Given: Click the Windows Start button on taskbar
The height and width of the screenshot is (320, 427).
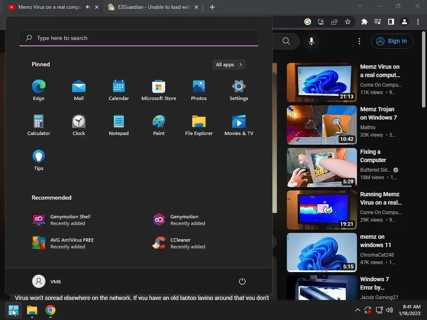Looking at the screenshot, I should tap(13, 310).
